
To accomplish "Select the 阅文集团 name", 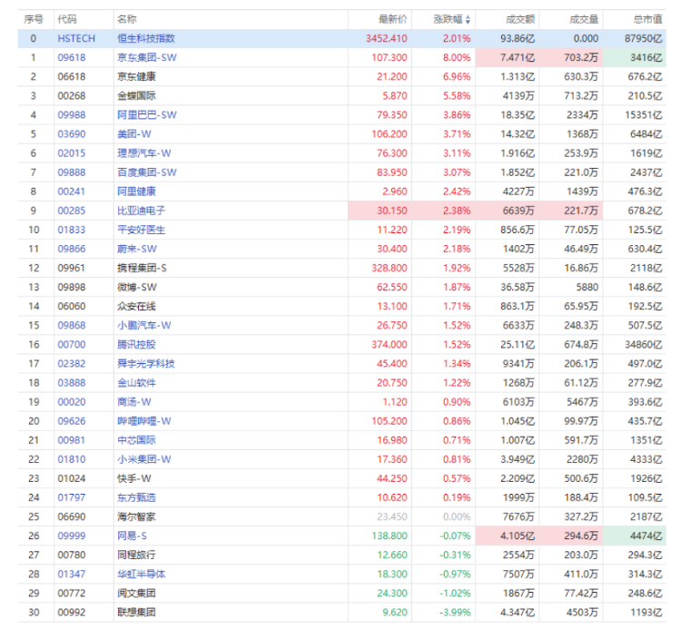I will tap(136, 593).
